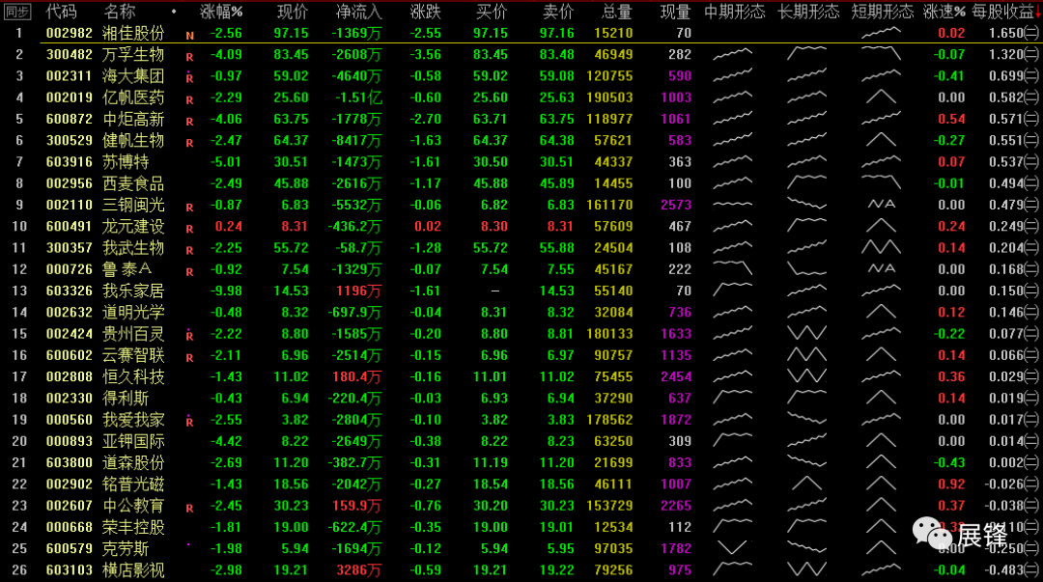
Task: Select the stock name 亚钾国际
Action: click(x=133, y=441)
